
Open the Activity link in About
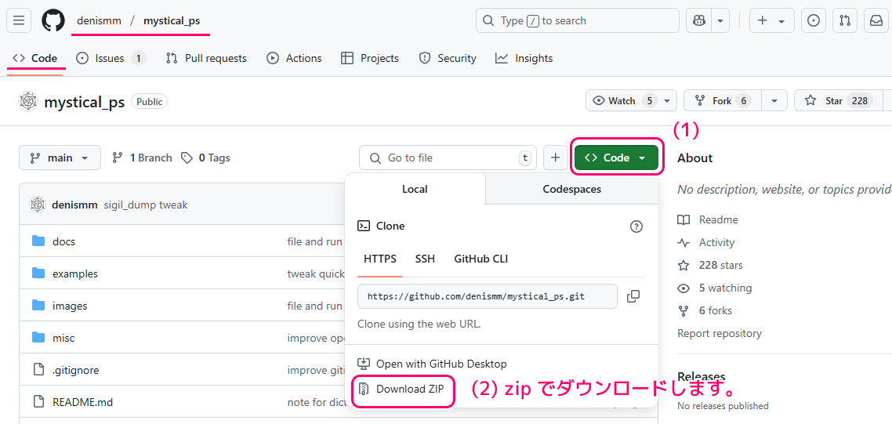(x=706, y=242)
